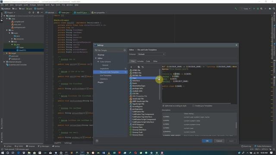Expand External Libraries in Project tree
Image resolution: width=276 pixels, height=155 pixels.
[4, 62]
